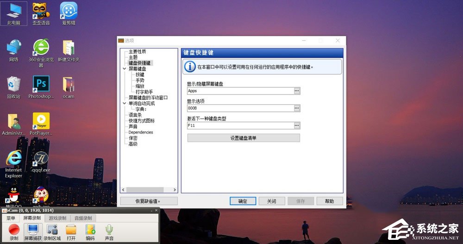Select the Administrator folder icon
463x244 pixels.
[x=13, y=124]
